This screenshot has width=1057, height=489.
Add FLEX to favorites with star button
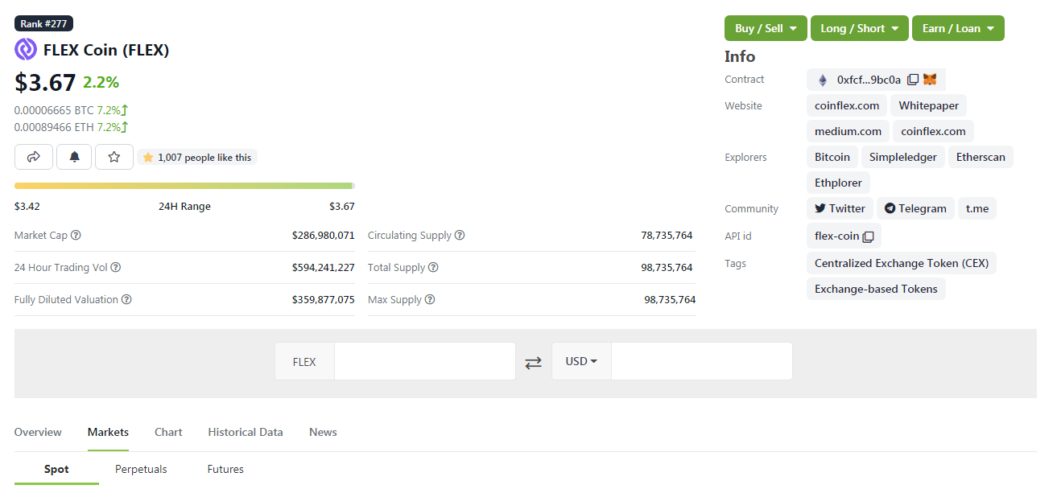click(x=114, y=157)
